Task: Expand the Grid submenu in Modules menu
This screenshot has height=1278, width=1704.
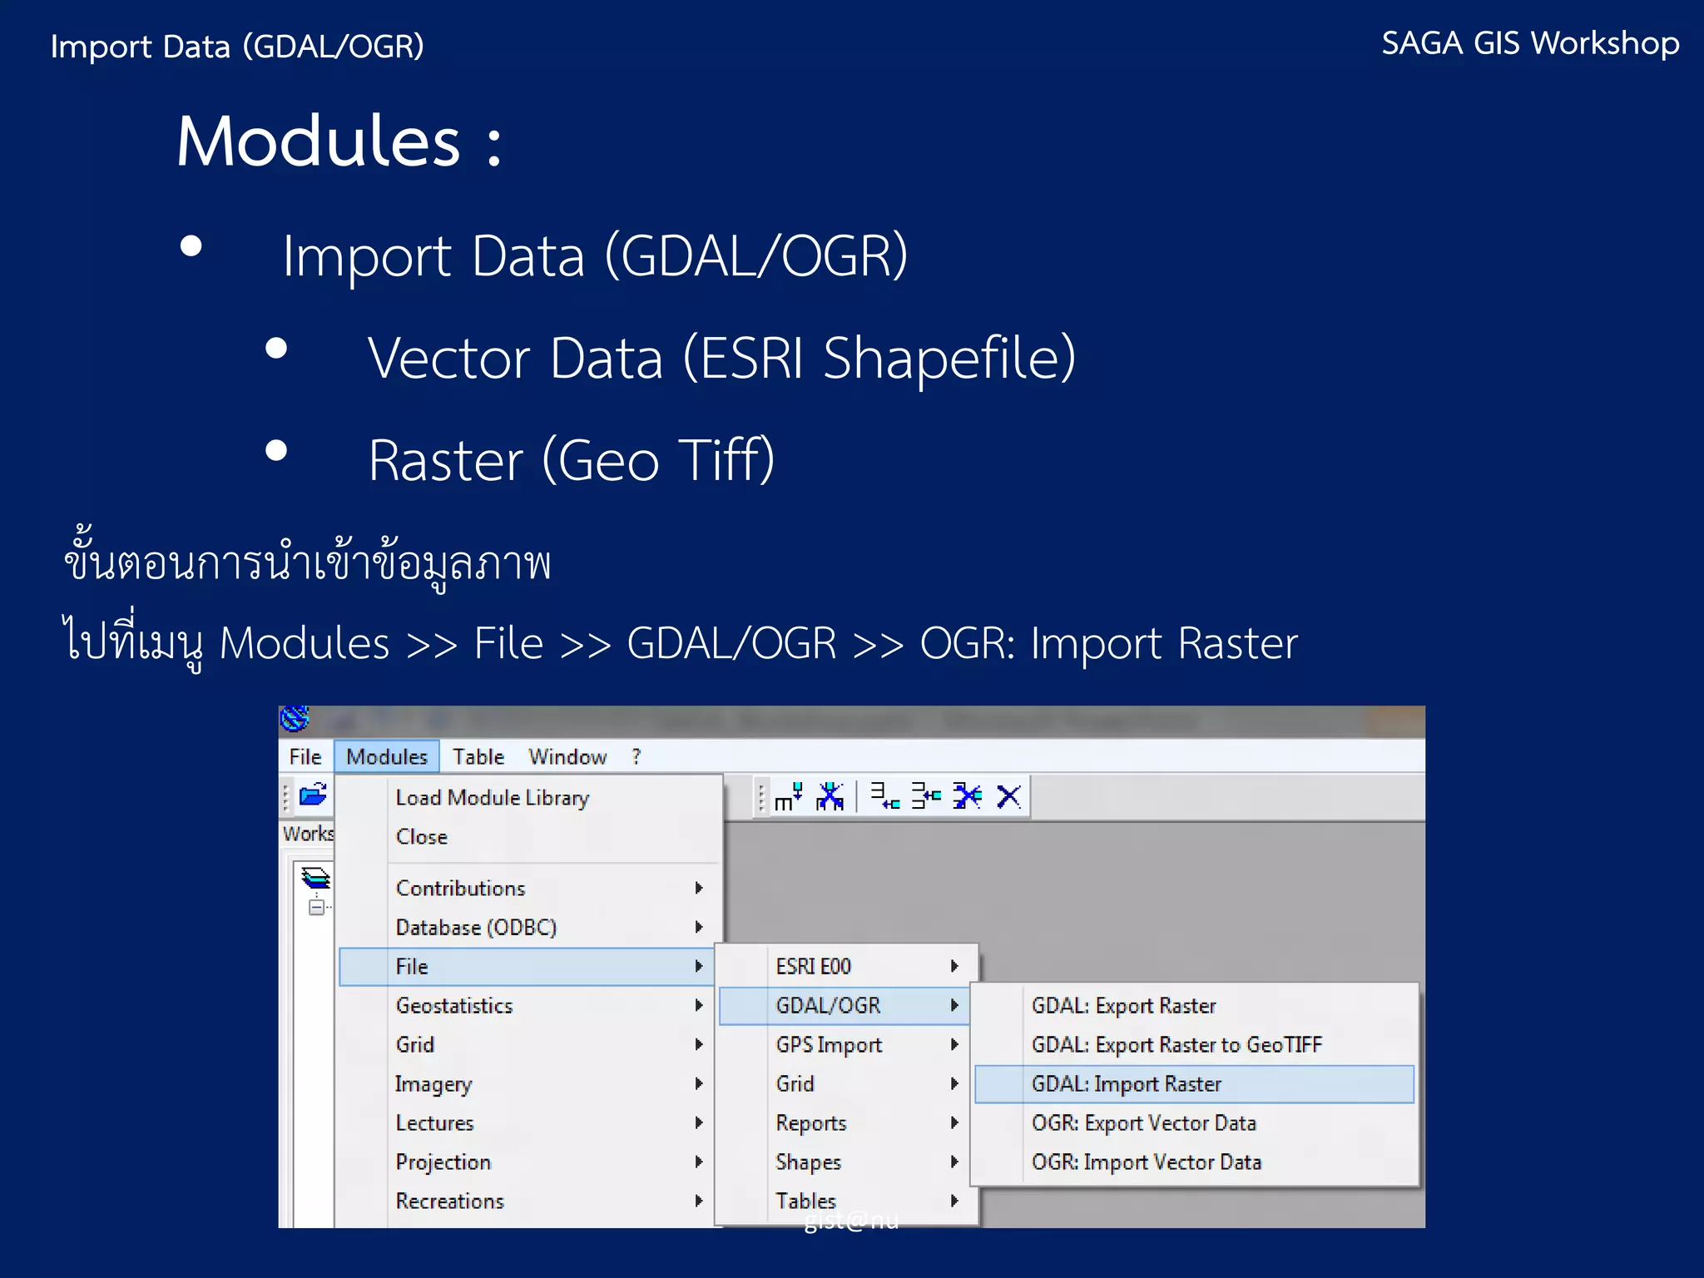Action: (x=527, y=1044)
